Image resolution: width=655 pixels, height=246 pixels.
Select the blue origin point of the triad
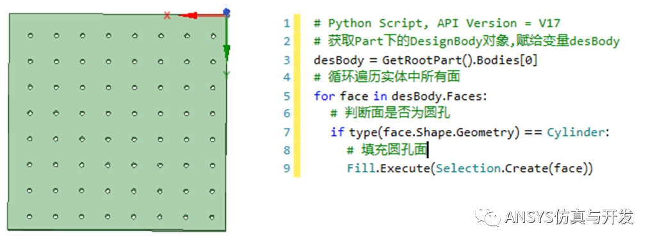(x=227, y=12)
